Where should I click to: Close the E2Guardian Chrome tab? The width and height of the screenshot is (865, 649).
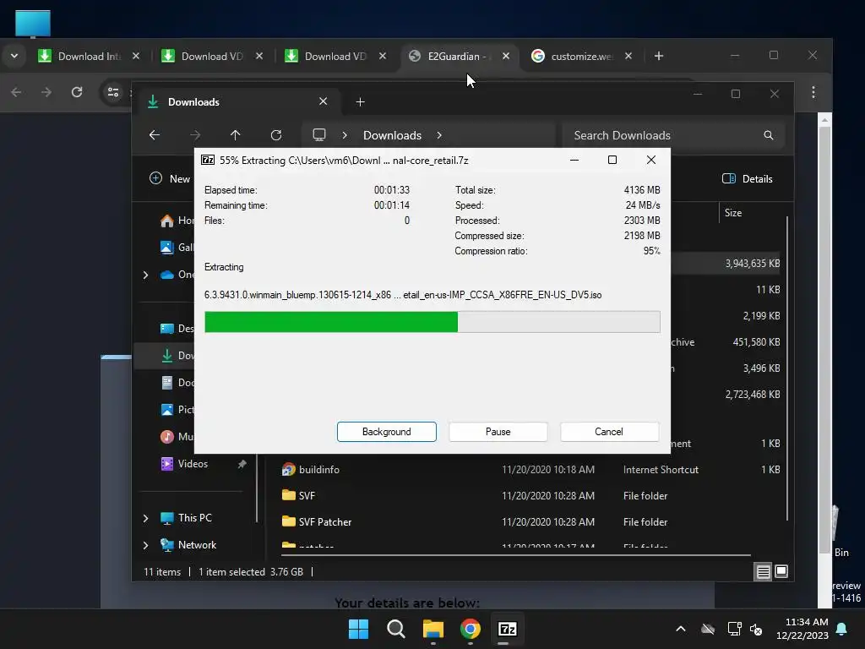click(x=506, y=57)
